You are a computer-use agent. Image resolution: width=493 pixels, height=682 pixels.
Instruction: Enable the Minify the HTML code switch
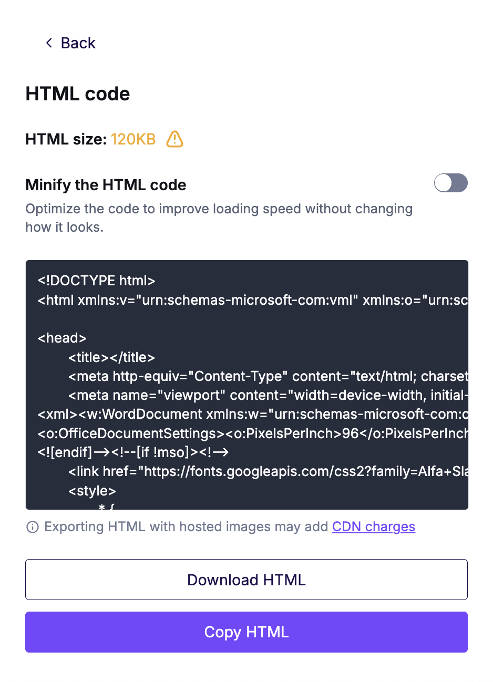[451, 183]
